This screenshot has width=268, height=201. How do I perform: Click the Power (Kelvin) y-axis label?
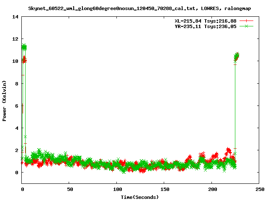[x=5, y=100]
